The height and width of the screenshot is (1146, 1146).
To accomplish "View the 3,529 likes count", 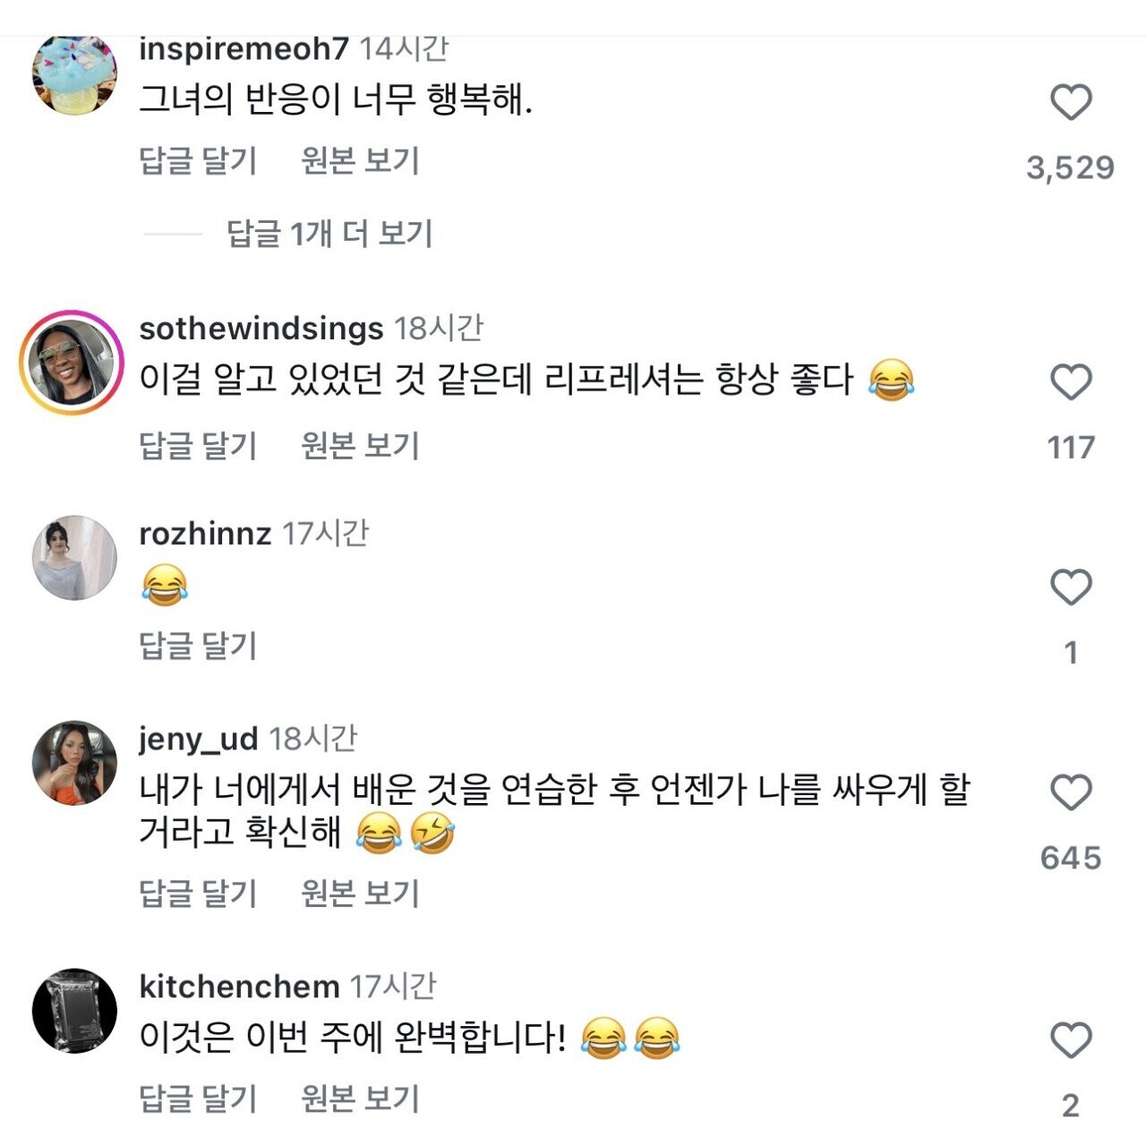I will [x=1070, y=167].
